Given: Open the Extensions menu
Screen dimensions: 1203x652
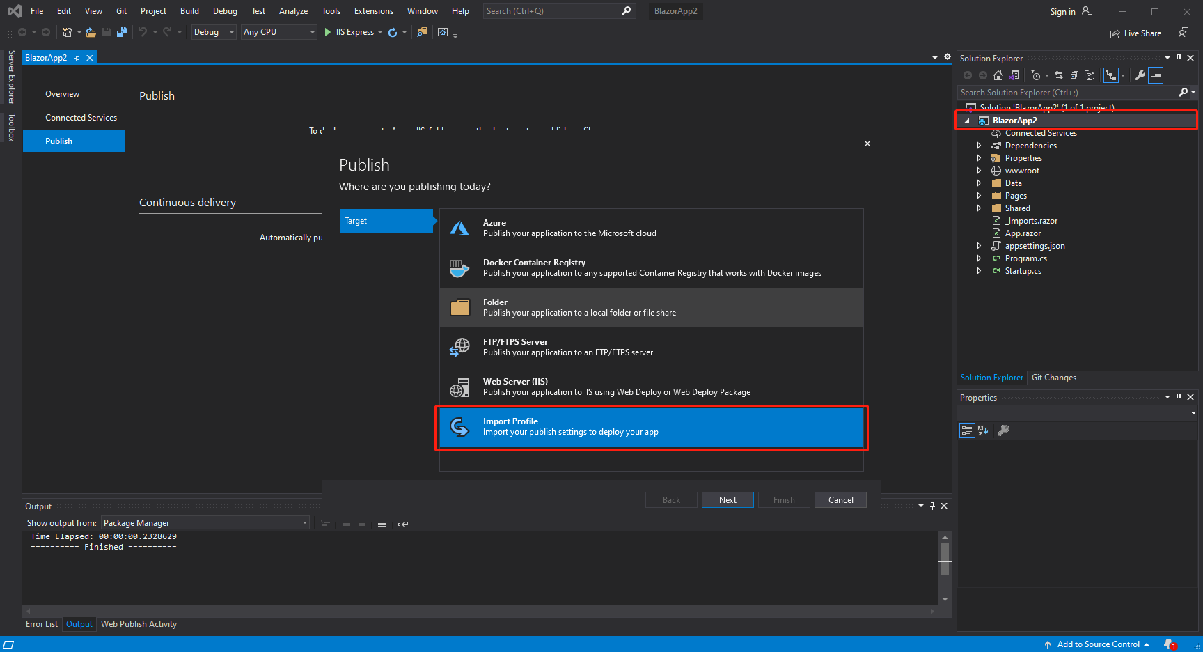Looking at the screenshot, I should (373, 10).
